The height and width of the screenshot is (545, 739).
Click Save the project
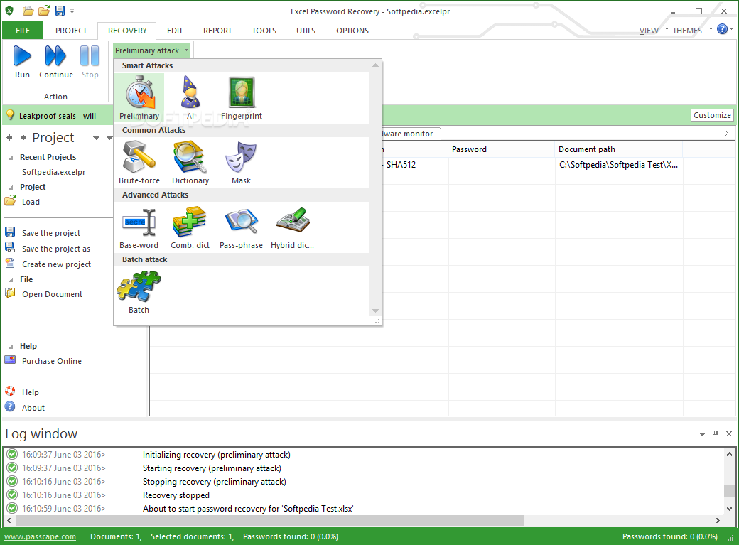coord(51,233)
